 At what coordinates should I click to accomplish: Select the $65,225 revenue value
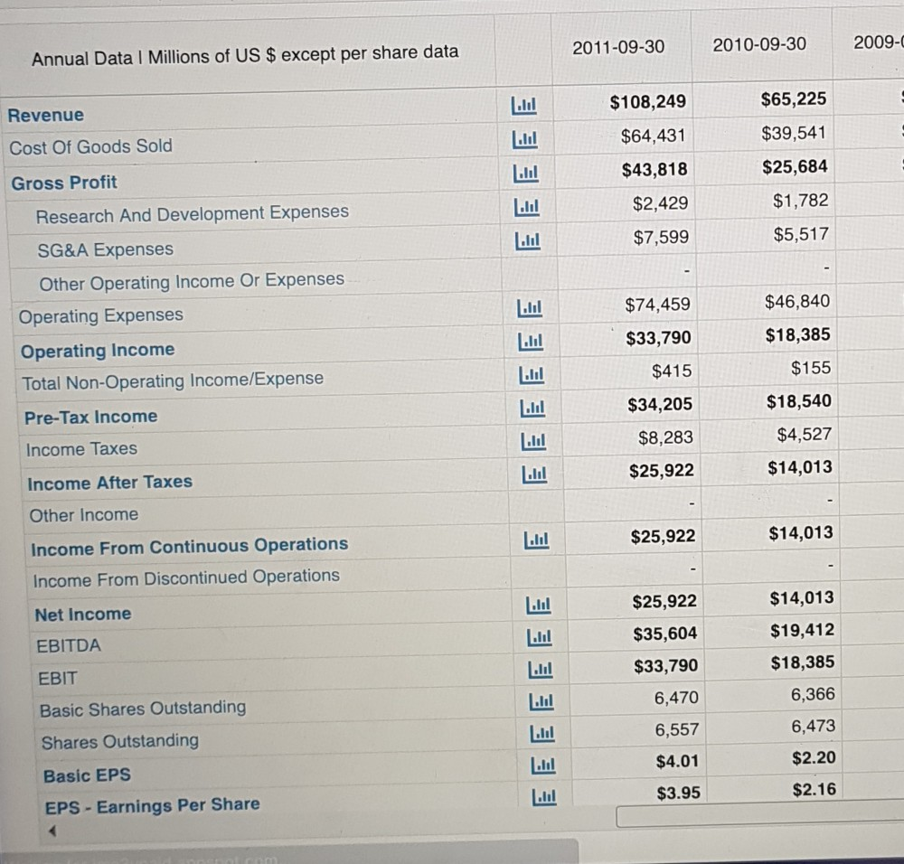click(794, 99)
